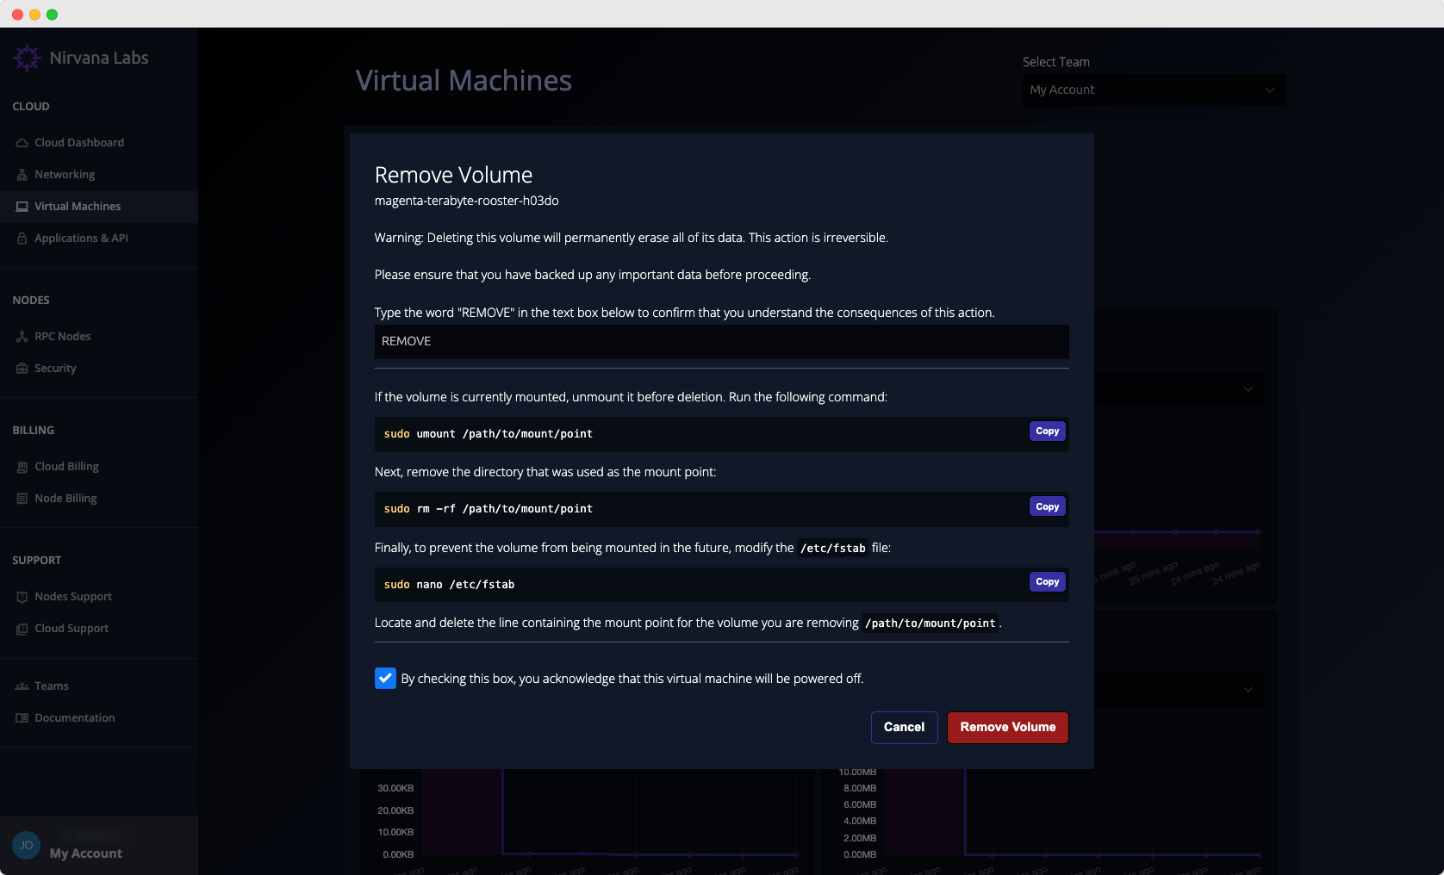Viewport: 1444px width, 875px height.
Task: Click the Cloud Billing receipt icon
Action: click(22, 467)
